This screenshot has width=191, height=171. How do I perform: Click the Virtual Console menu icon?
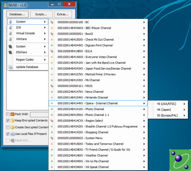click(x=11, y=33)
